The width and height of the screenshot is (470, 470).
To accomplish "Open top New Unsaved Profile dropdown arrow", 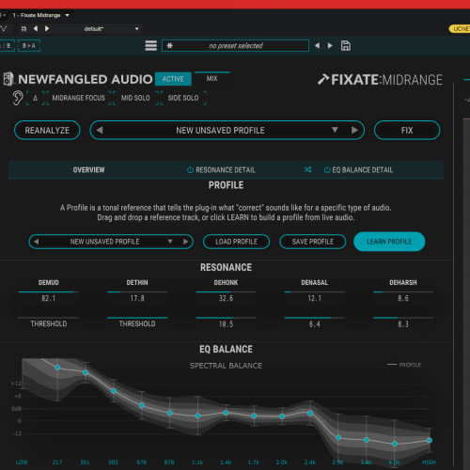I will [335, 130].
